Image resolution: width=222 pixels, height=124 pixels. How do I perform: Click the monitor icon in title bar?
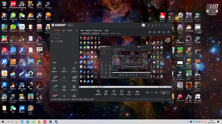[153, 25]
